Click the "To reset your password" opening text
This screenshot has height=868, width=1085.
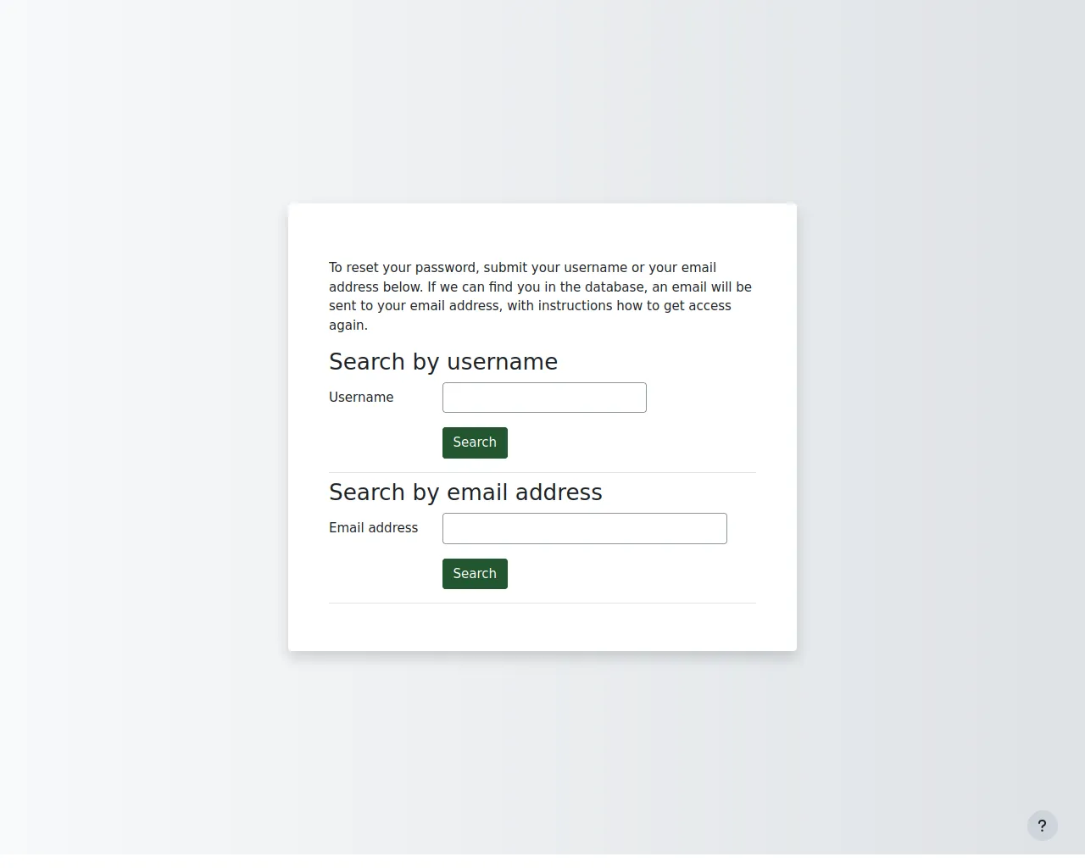403,268
